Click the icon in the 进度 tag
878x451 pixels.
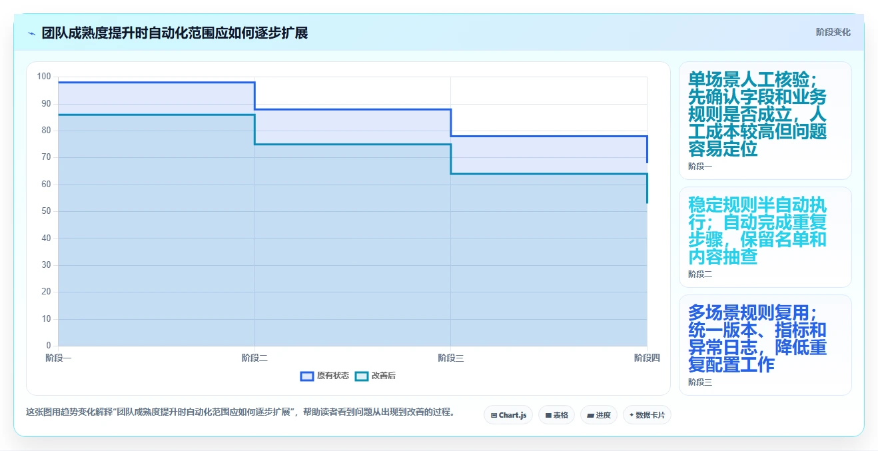[590, 415]
